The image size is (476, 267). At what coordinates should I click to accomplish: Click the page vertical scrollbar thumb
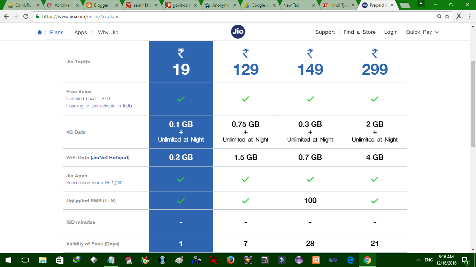tap(473, 104)
